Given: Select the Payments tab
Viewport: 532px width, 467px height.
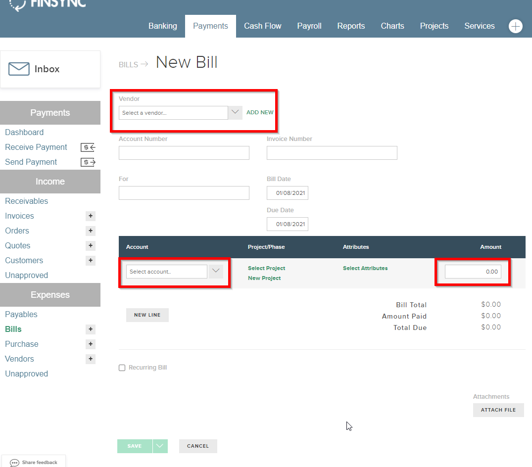Looking at the screenshot, I should 210,26.
